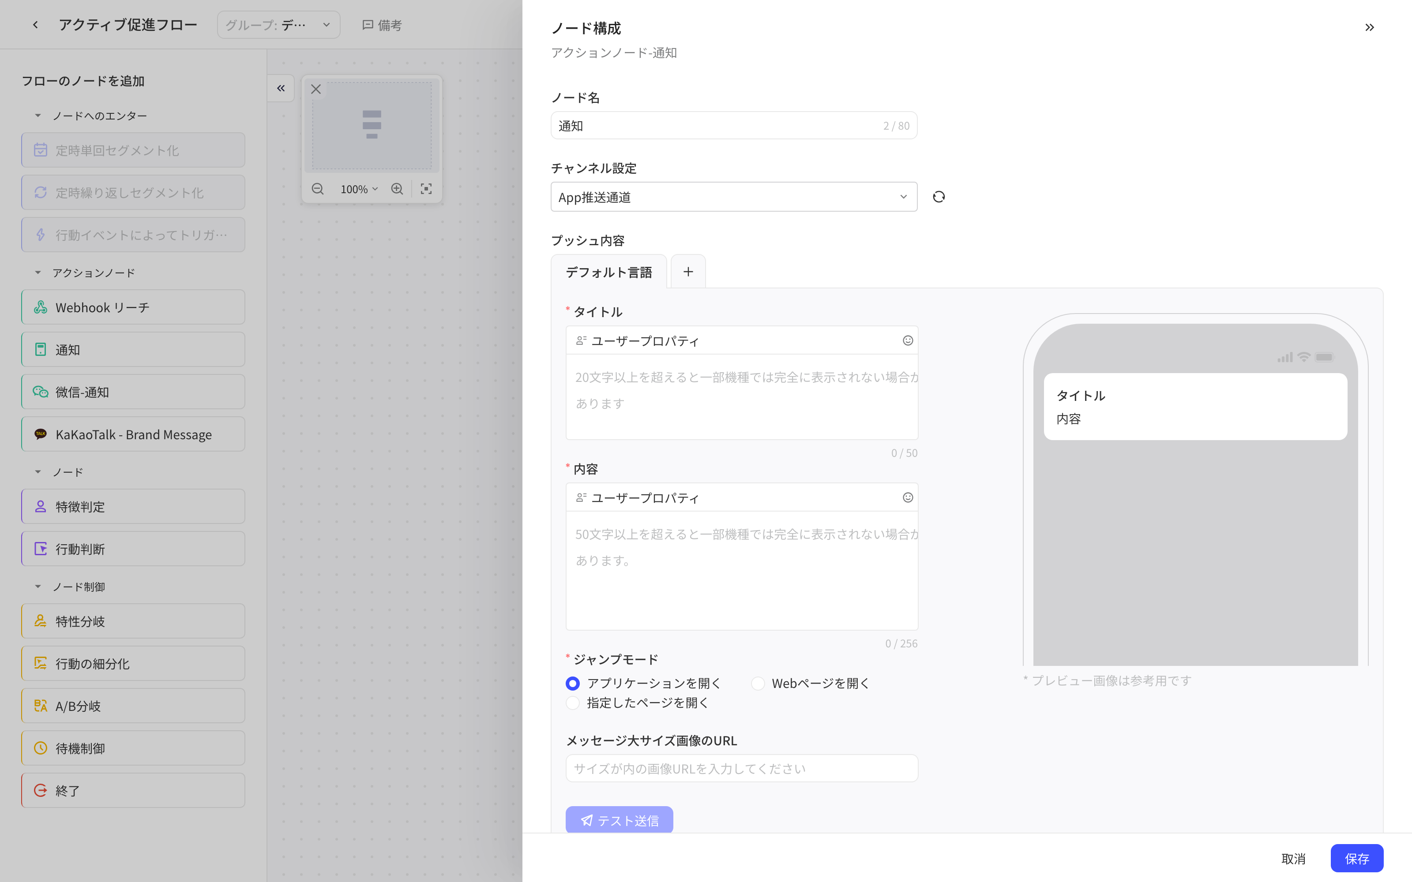Collapse node config panel with double chevron

click(x=1369, y=27)
